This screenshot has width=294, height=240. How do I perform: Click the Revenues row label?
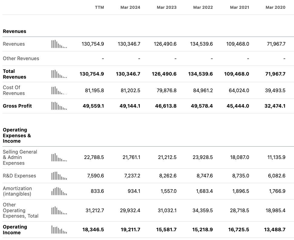(14, 44)
